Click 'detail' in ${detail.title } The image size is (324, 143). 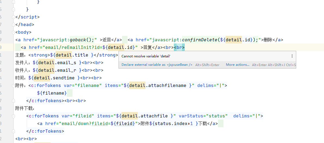coord(64,55)
